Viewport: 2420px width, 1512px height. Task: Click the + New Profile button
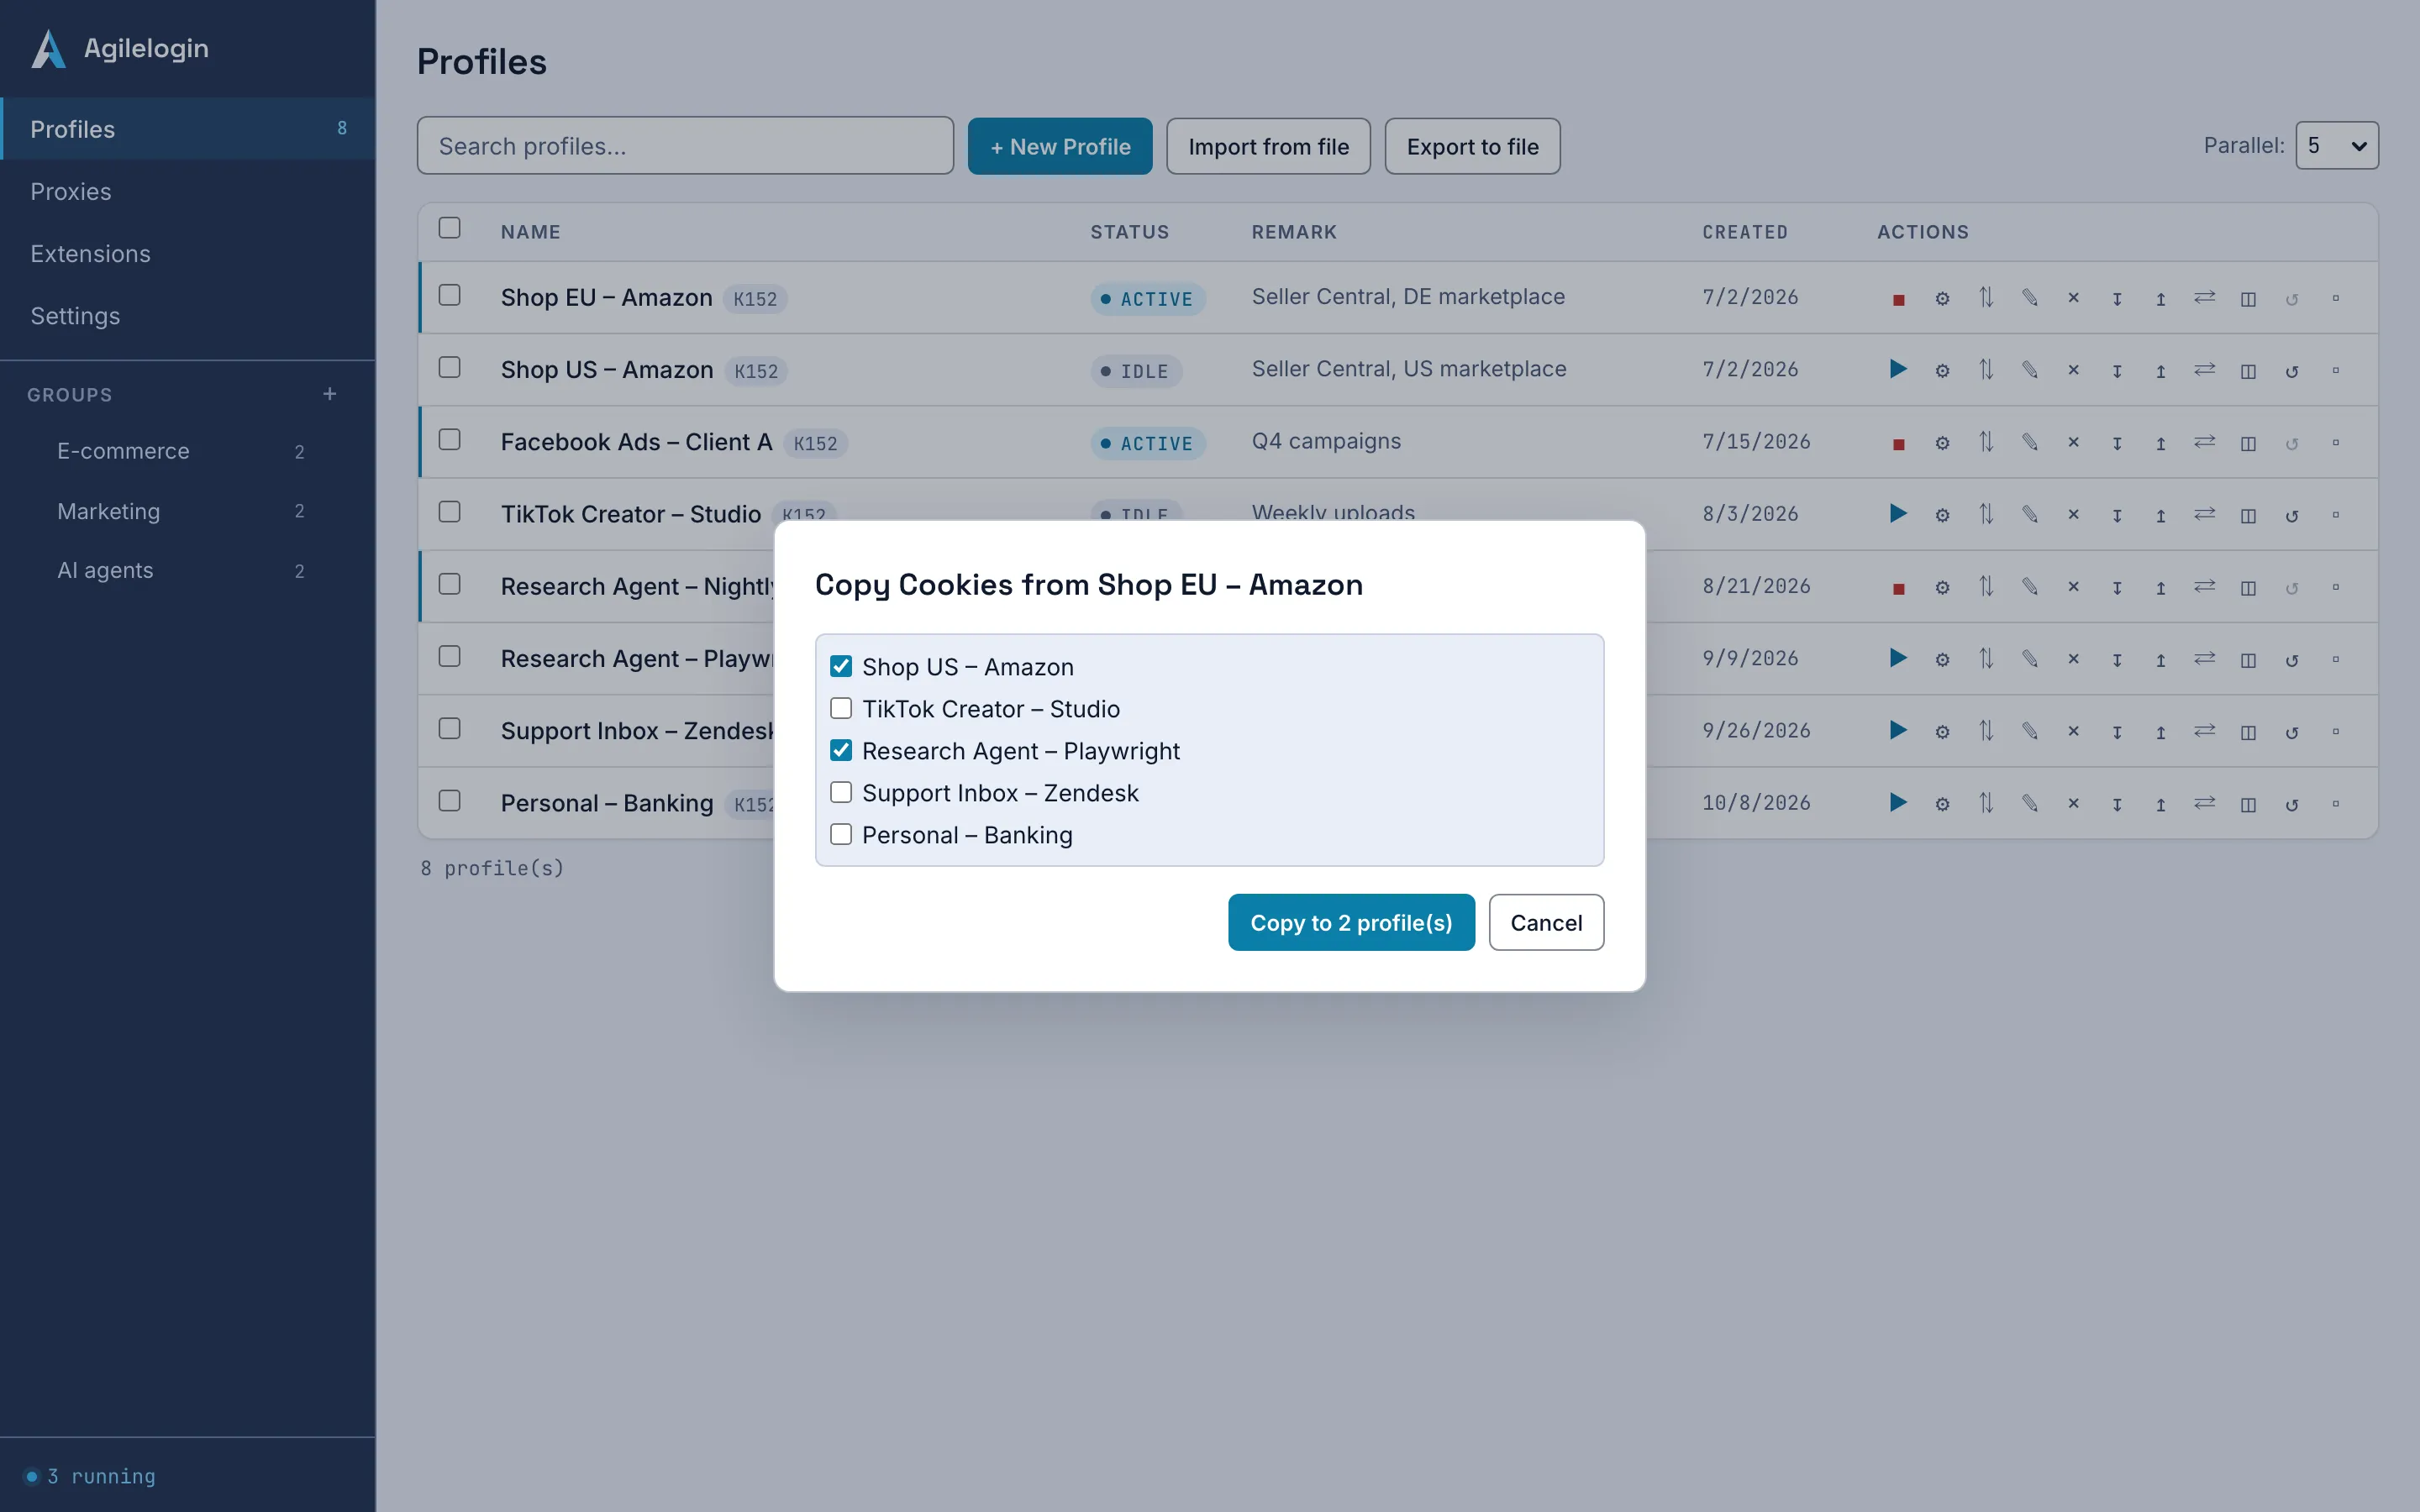(1060, 146)
